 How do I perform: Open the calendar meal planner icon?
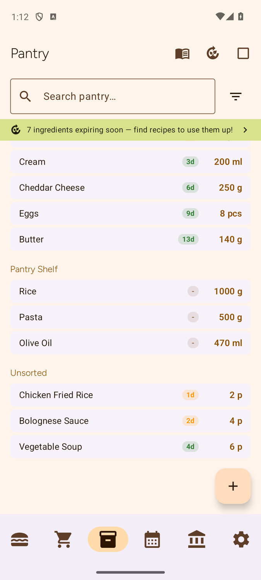152,539
